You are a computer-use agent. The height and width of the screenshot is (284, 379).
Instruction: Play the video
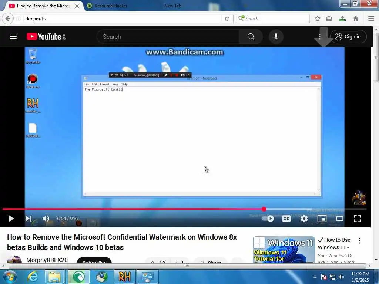(11, 219)
